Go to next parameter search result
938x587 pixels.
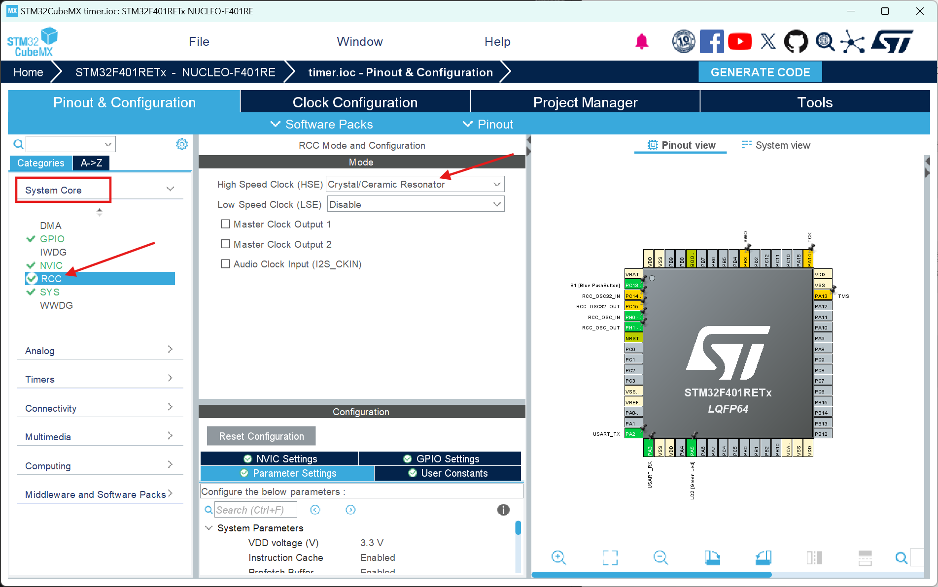[350, 510]
